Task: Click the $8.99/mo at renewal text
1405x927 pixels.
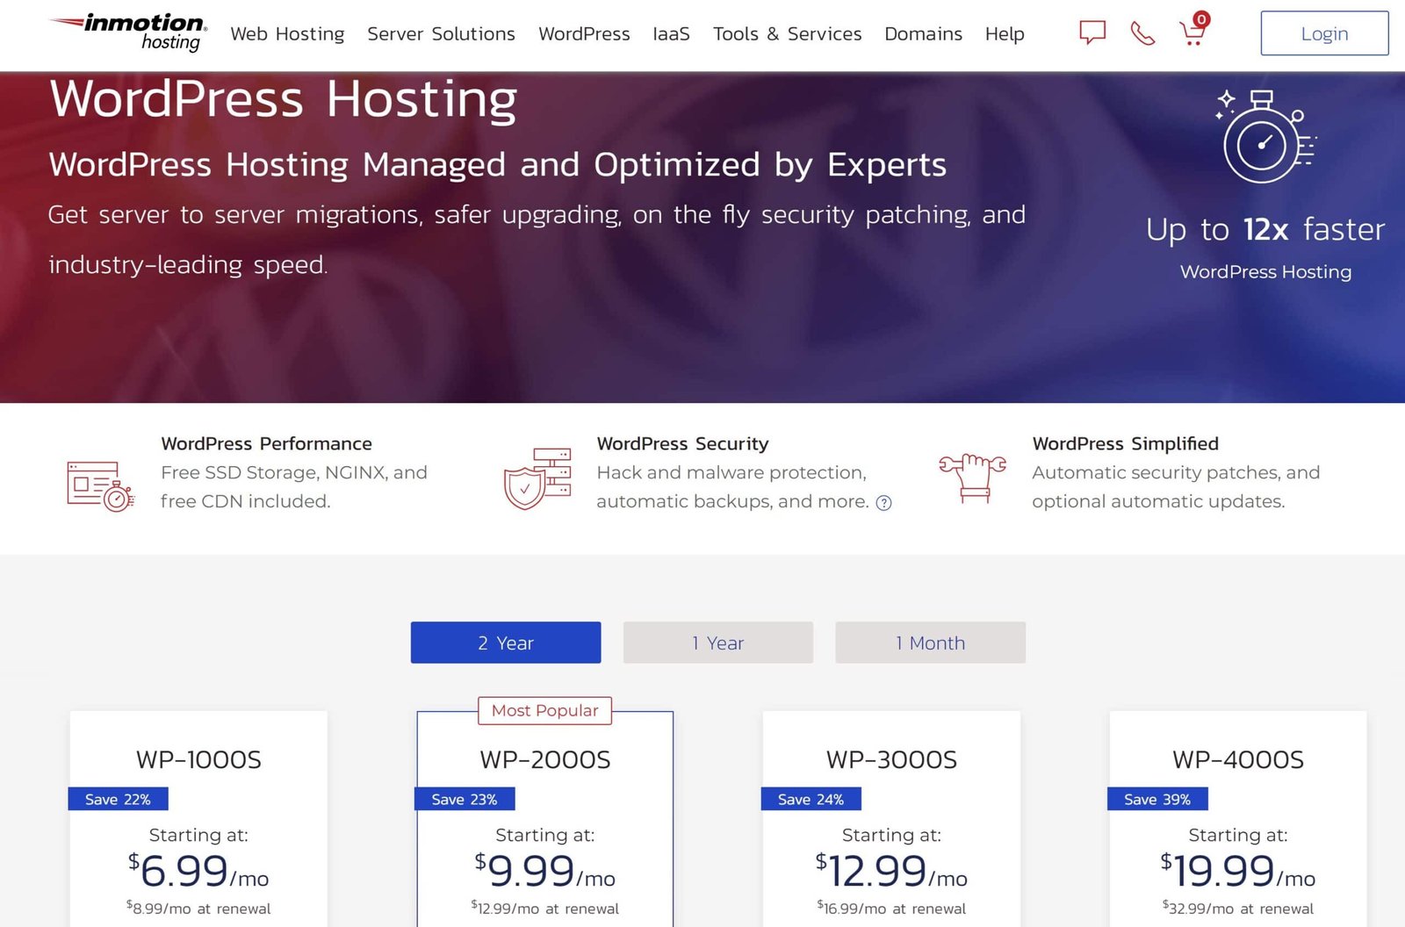Action: (x=198, y=908)
